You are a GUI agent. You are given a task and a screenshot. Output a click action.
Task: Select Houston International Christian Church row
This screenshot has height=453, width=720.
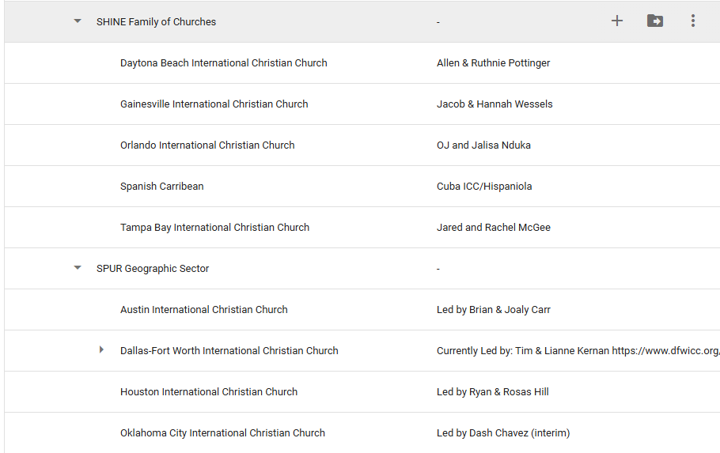pos(209,392)
